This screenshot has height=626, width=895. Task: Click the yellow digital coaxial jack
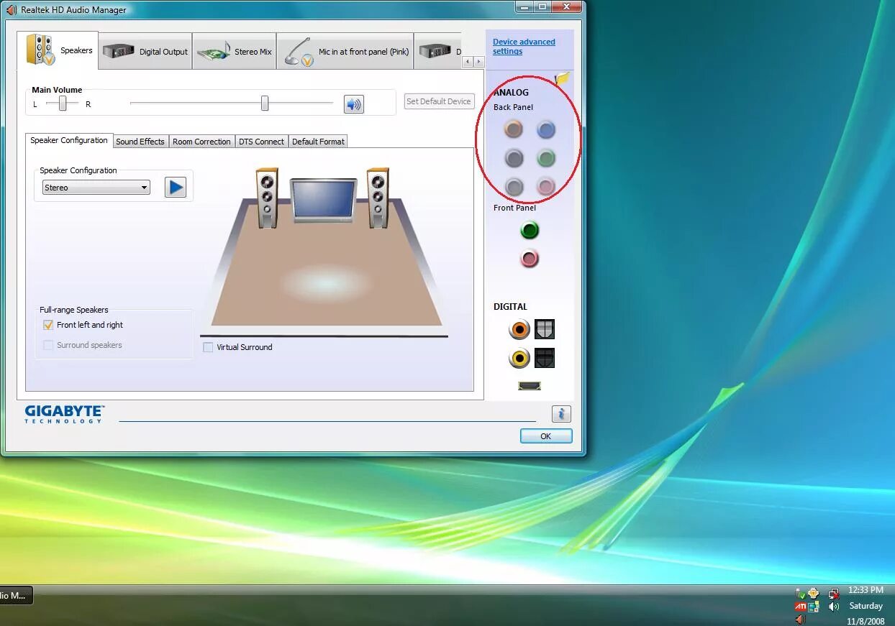click(519, 358)
